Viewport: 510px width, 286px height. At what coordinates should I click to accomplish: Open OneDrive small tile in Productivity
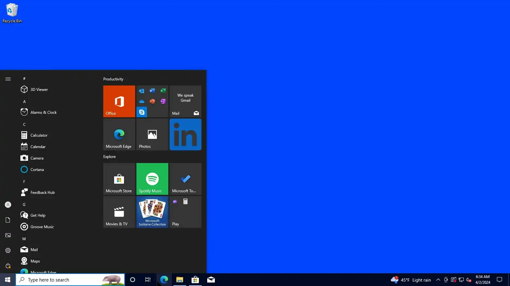pyautogui.click(x=142, y=101)
